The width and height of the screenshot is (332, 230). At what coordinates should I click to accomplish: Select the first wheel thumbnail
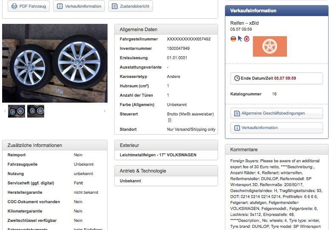[17, 111]
